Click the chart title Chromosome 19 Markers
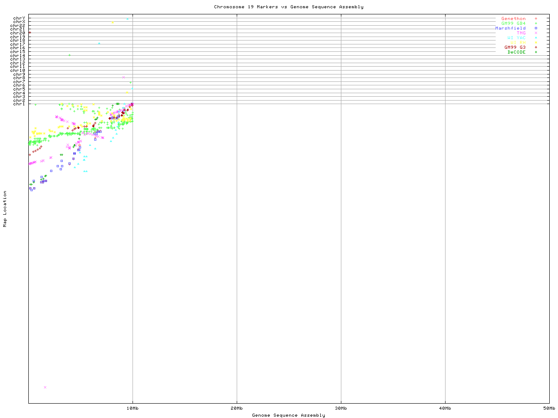The height and width of the screenshot is (418, 558). pos(289,7)
